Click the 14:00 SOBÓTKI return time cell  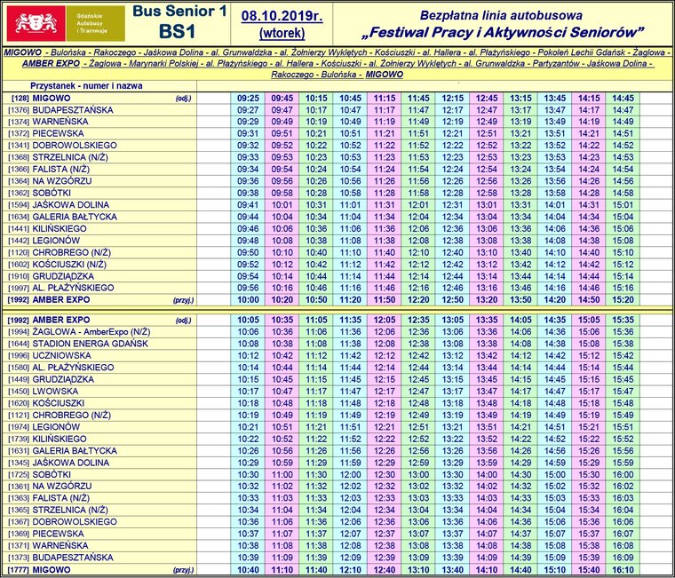(487, 475)
